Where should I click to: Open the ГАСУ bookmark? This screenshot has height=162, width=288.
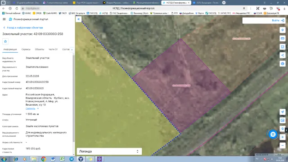point(63,13)
